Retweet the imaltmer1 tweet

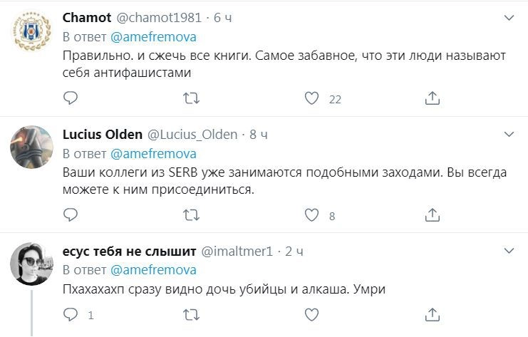190,313
